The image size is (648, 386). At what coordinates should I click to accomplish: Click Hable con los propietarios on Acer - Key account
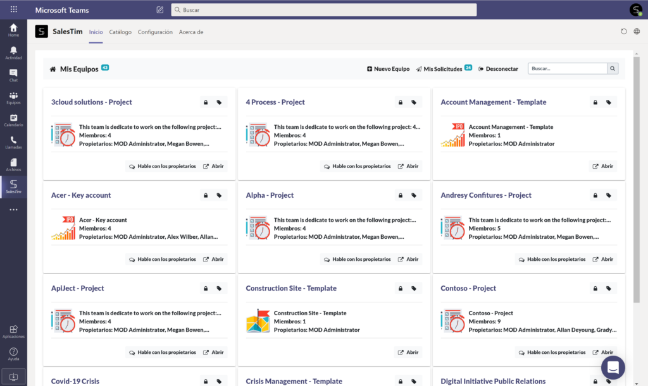coord(163,260)
